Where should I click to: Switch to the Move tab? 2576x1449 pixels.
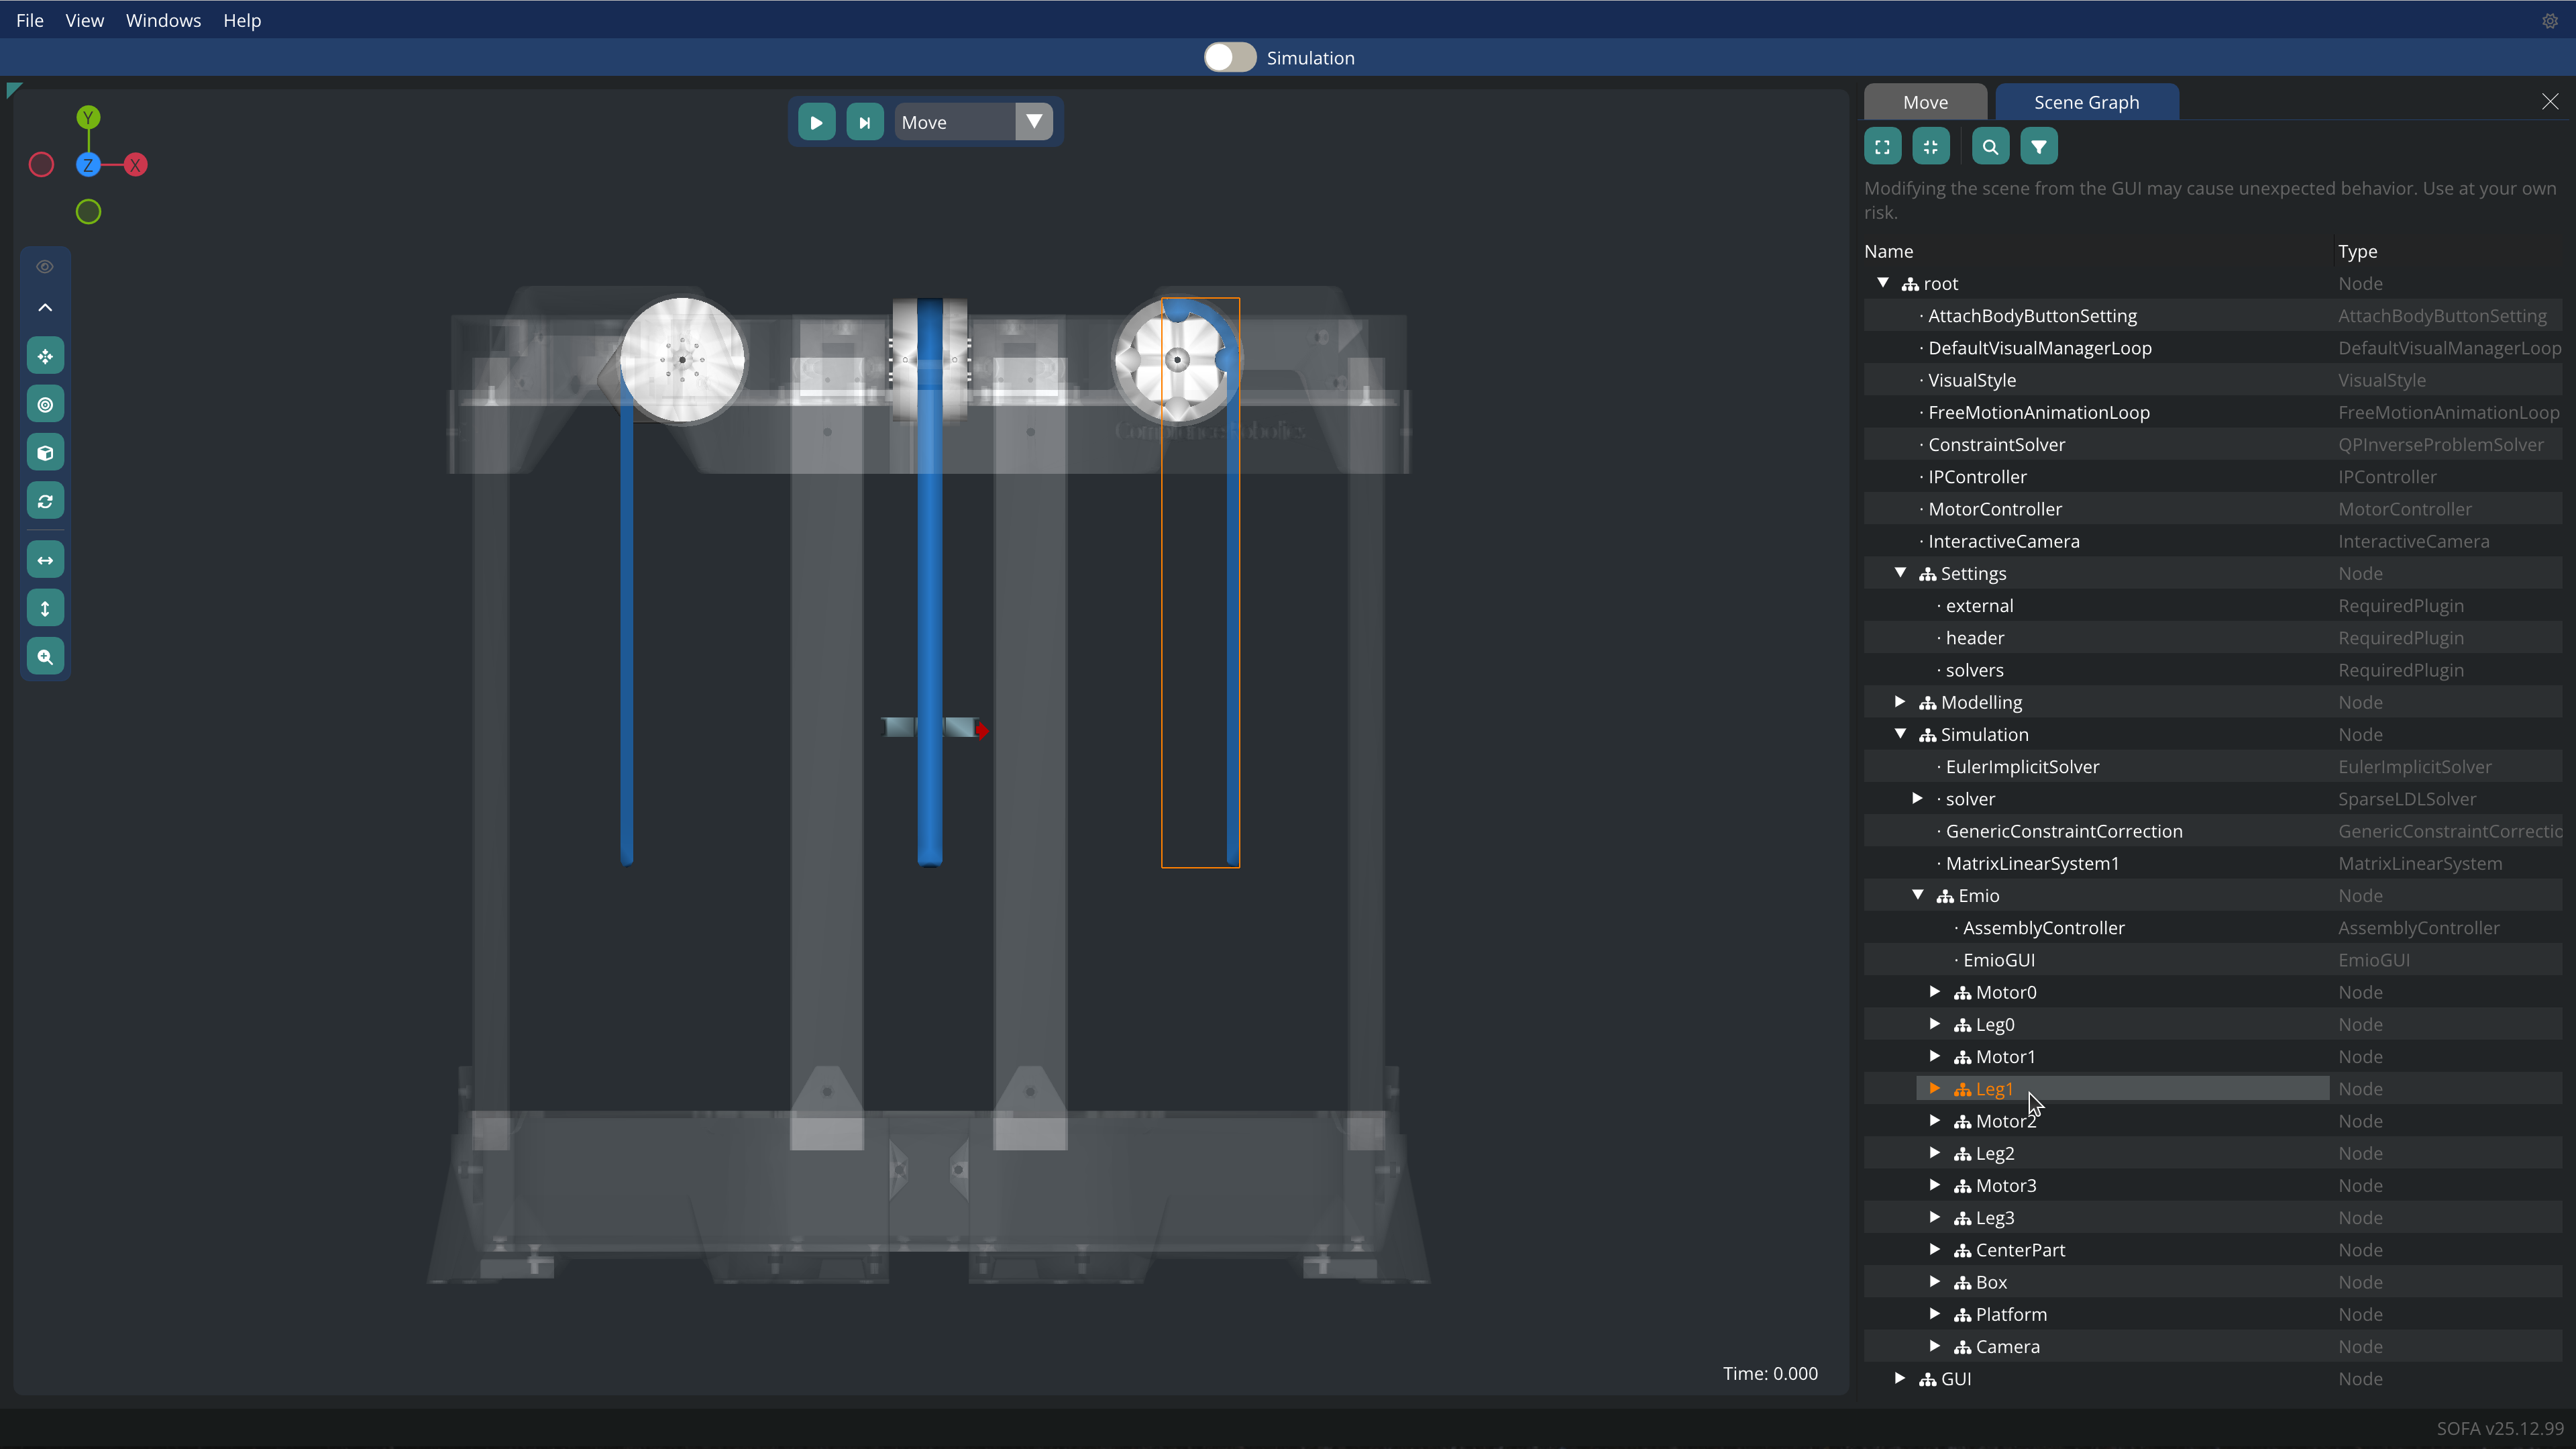tap(1925, 102)
